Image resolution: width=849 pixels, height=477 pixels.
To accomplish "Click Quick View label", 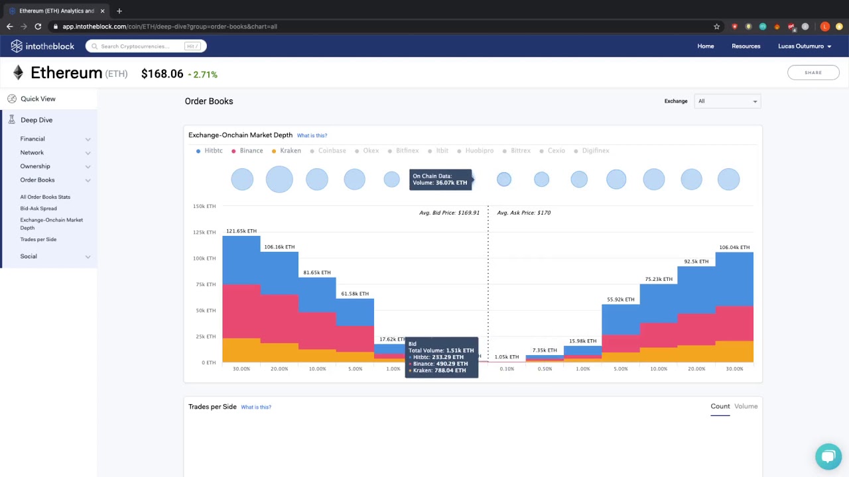I will pyautogui.click(x=38, y=99).
